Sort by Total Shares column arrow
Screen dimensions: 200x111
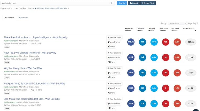[x=196, y=30]
